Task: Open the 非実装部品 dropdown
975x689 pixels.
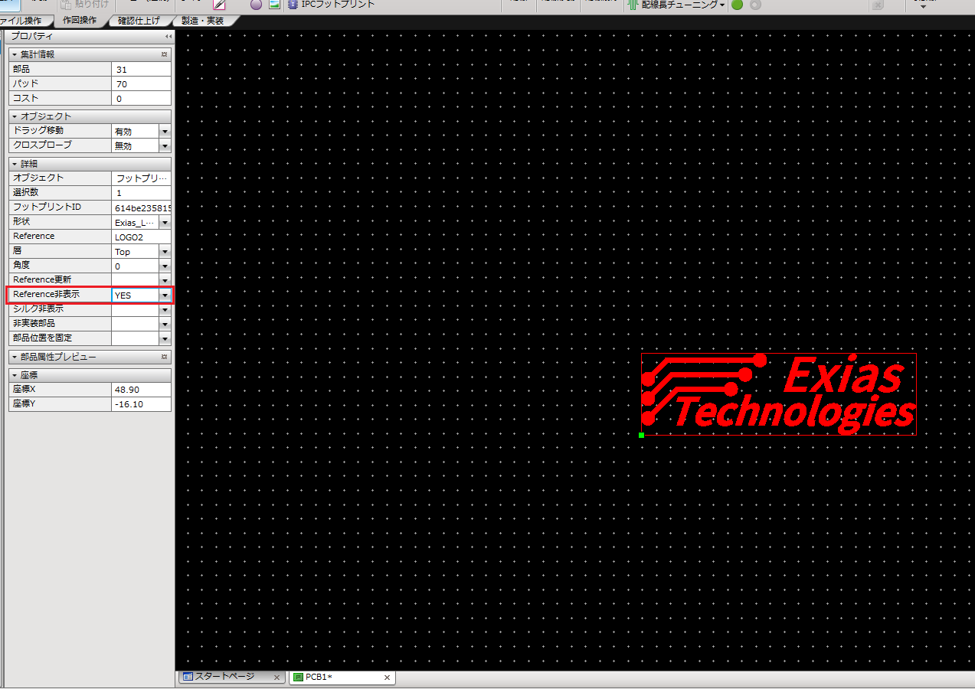Action: (x=165, y=324)
